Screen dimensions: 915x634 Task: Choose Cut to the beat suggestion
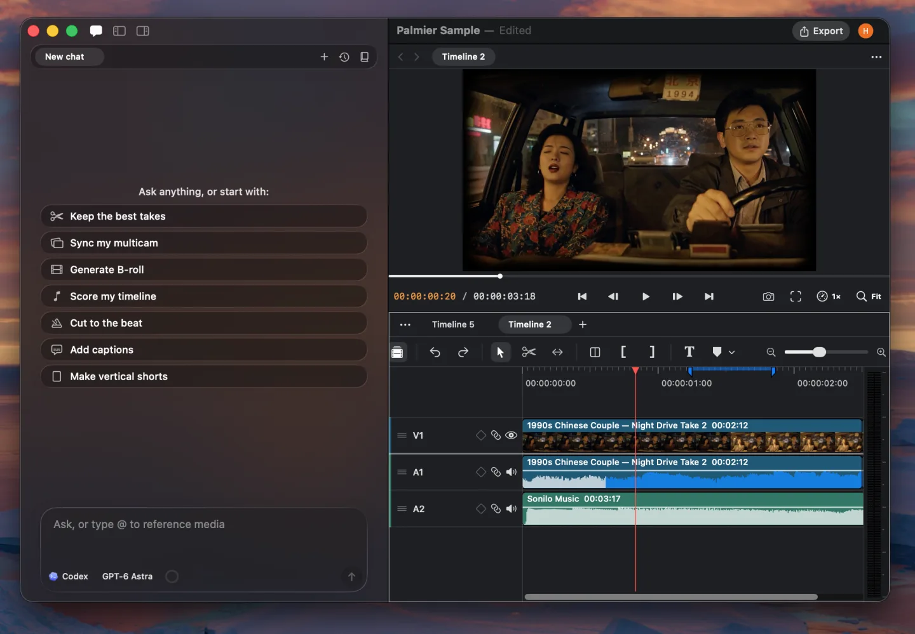pyautogui.click(x=204, y=323)
